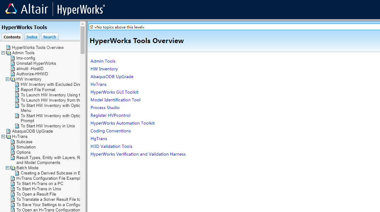Click the book icon next to HvTrans
This screenshot has width=380, height=212.
[x=8, y=137]
